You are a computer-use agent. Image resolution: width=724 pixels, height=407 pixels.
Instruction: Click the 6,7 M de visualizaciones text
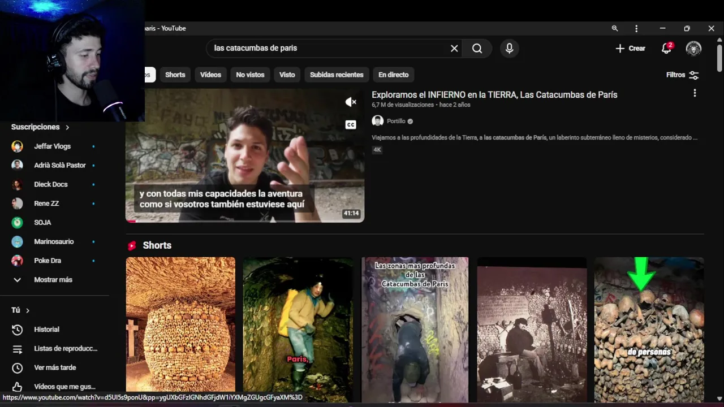coord(403,105)
